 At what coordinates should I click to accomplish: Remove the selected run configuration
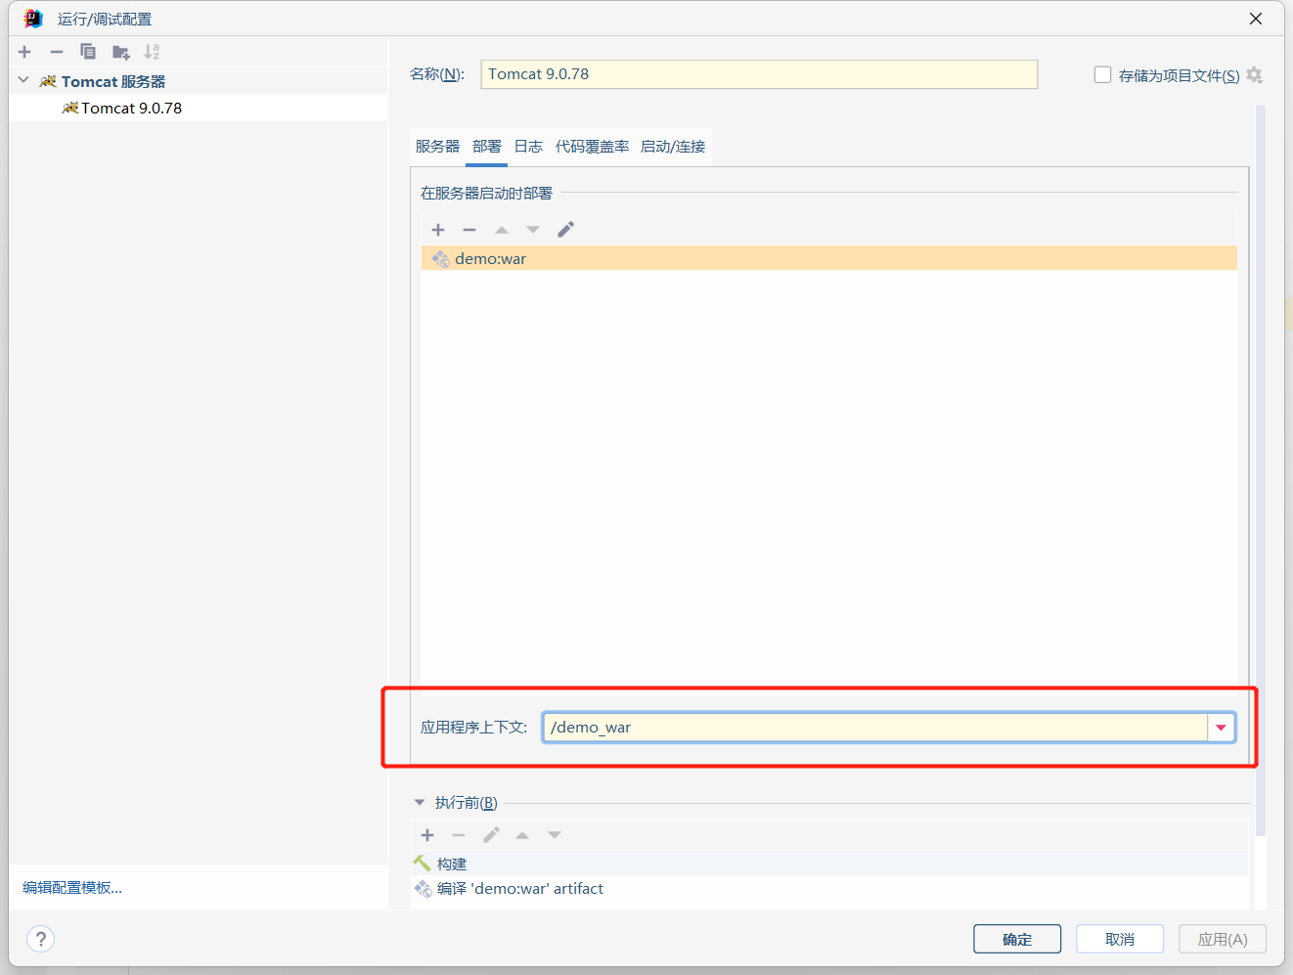coord(57,52)
